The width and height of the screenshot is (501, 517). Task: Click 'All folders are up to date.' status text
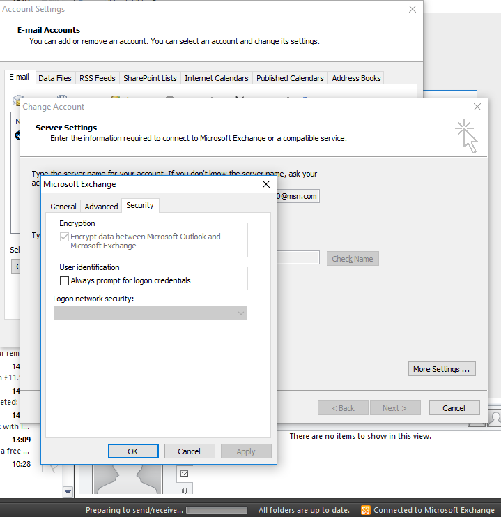click(304, 510)
